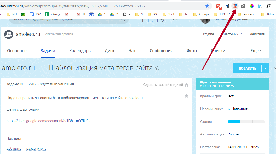Viewport: 276px width, 154px height.
Task: Open the Sberbank green bookmark icon
Action: (x=23, y=14)
